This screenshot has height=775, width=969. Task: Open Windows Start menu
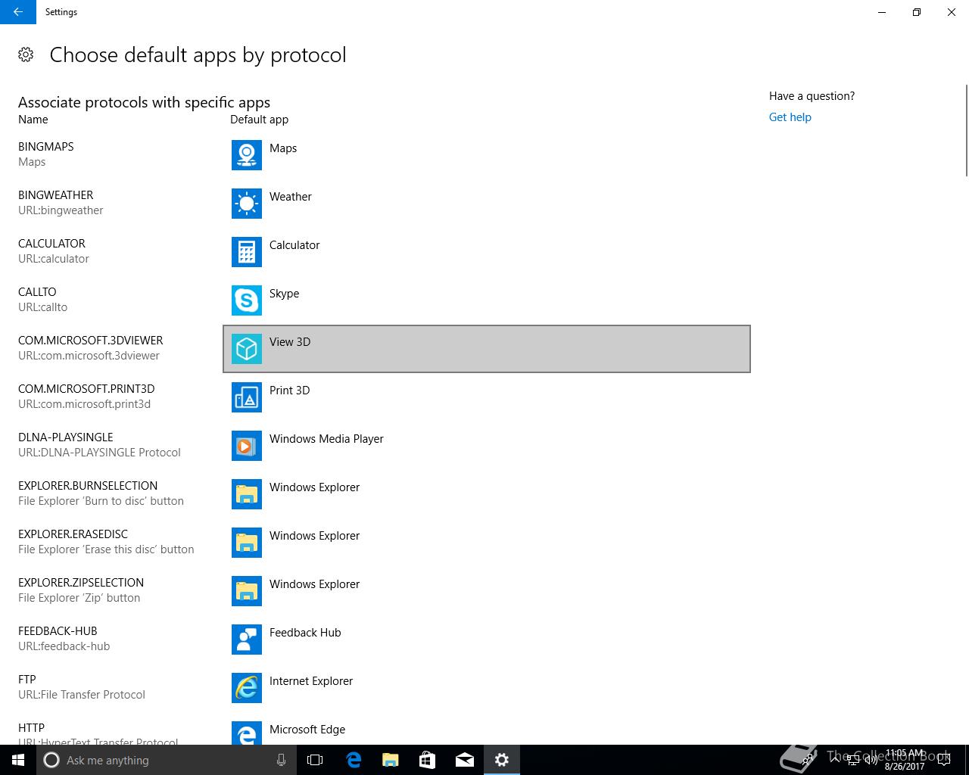(x=18, y=760)
